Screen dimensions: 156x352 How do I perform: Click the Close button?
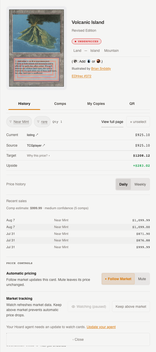click(78, 339)
